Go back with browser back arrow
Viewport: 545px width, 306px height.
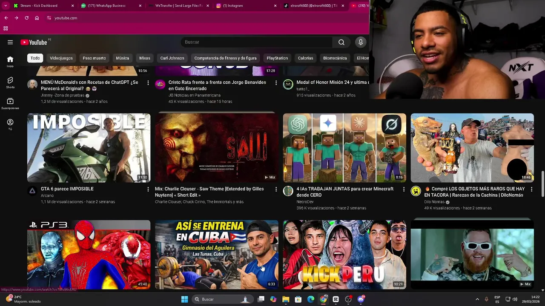6,18
